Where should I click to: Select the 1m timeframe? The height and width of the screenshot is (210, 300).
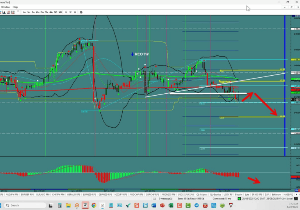[x=24, y=12]
